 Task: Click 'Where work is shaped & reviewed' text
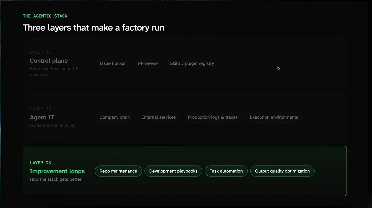(x=54, y=72)
